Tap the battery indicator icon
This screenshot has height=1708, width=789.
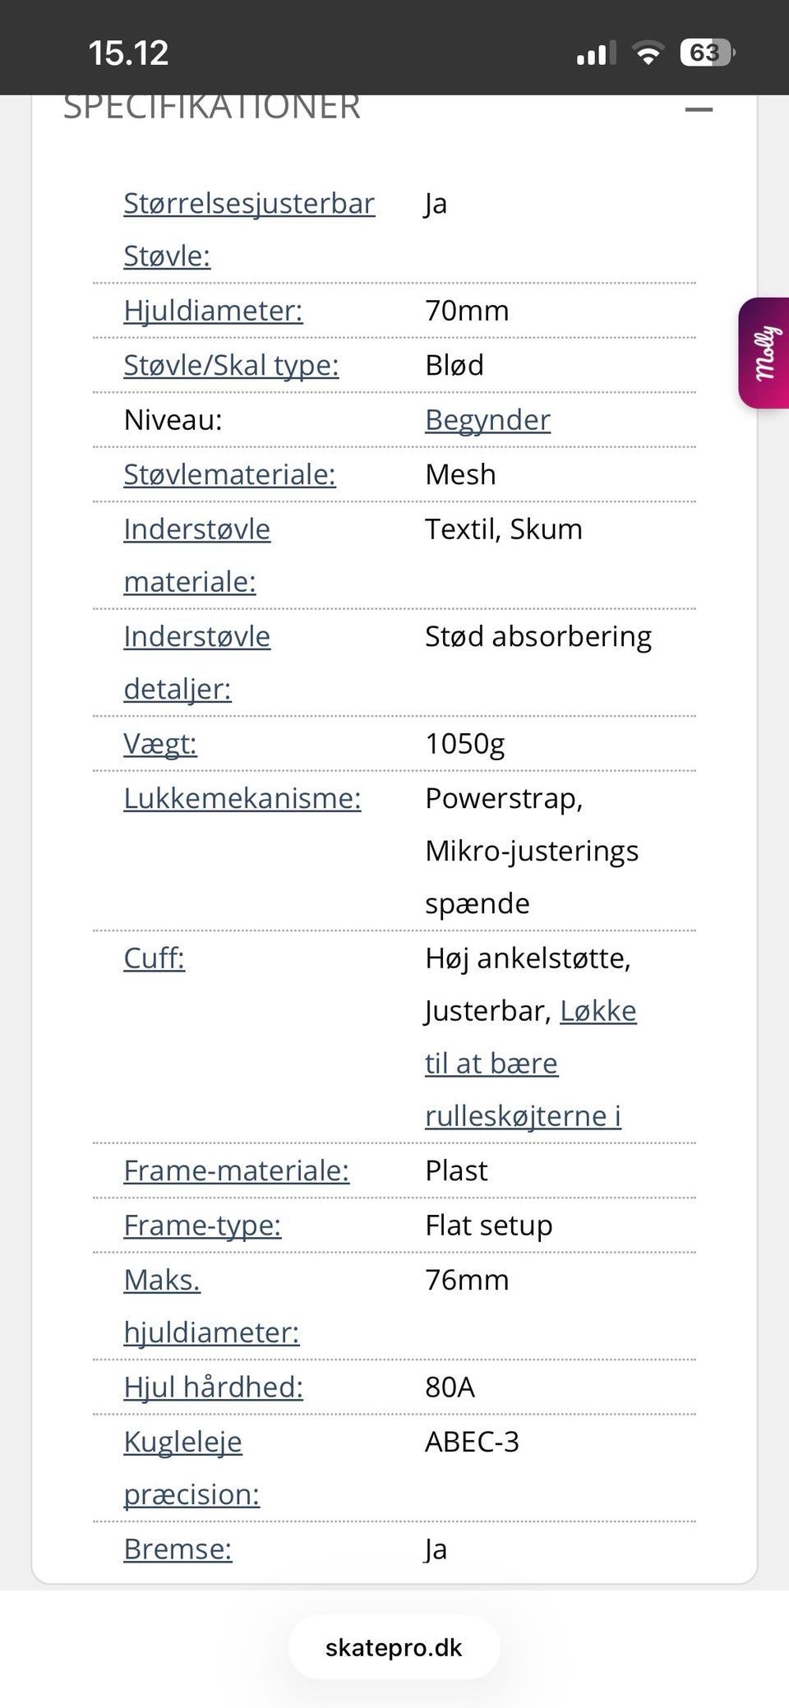pyautogui.click(x=707, y=53)
